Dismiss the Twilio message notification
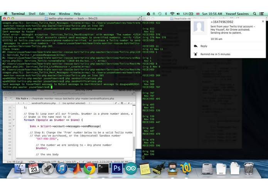Screen dimensions: 268x190 (x=263, y=21)
